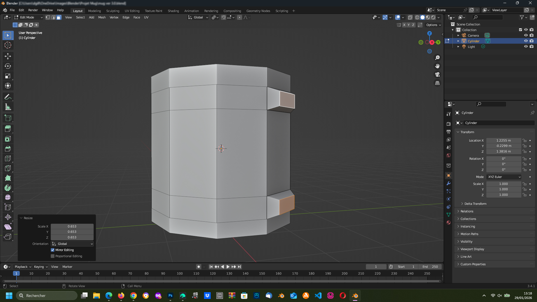Activate the Annotate pencil tool
Image resolution: width=537 pixels, height=302 pixels.
pos(8,97)
